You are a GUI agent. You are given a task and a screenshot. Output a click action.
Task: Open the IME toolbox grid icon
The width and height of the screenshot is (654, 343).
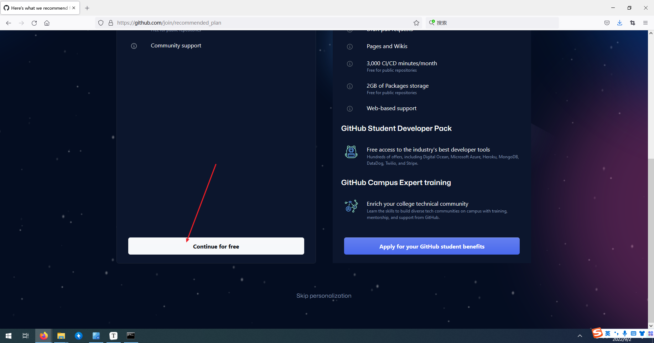tap(650, 333)
